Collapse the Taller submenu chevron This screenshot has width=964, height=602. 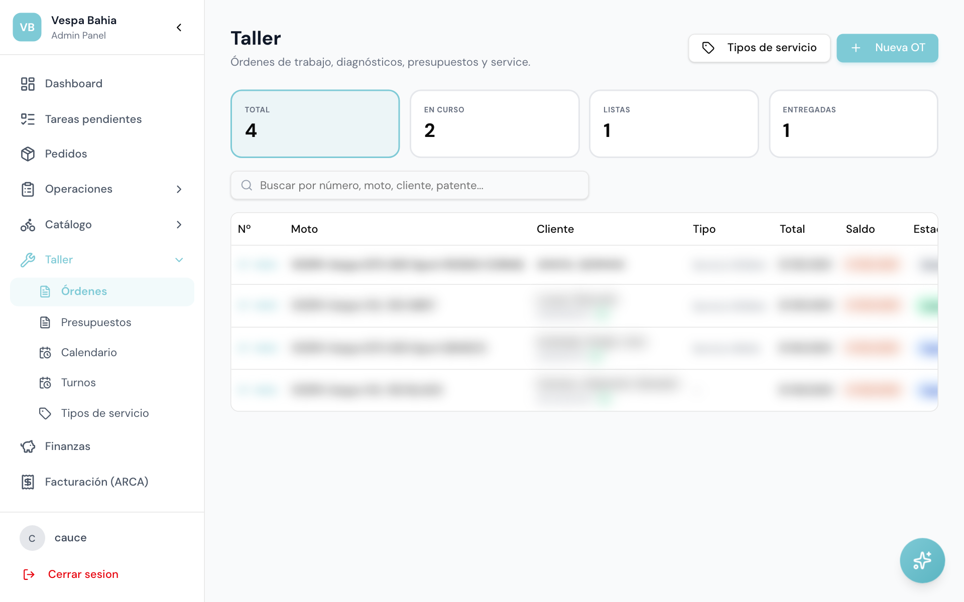pos(179,260)
